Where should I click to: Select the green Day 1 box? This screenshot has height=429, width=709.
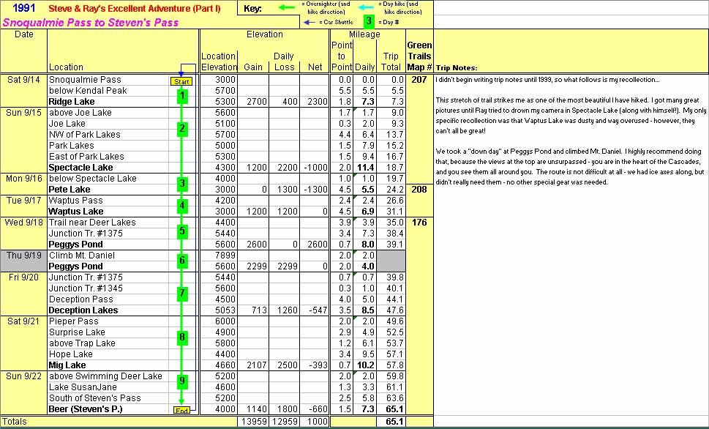coord(182,95)
